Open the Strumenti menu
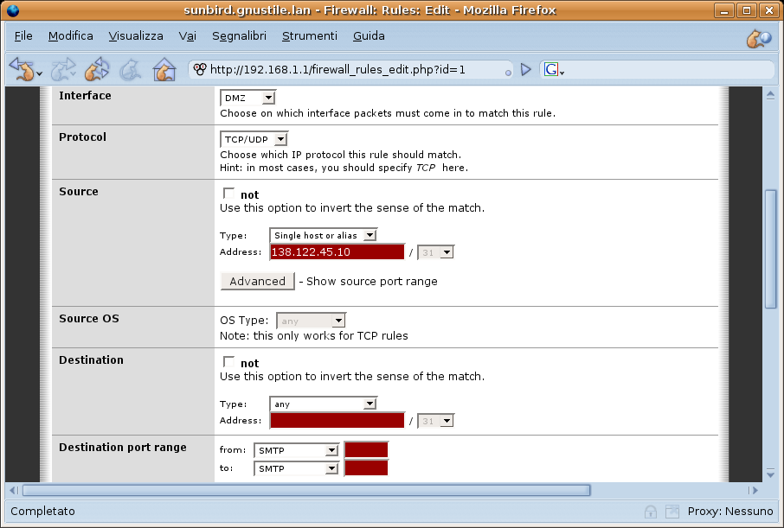The height and width of the screenshot is (528, 784). (x=309, y=36)
